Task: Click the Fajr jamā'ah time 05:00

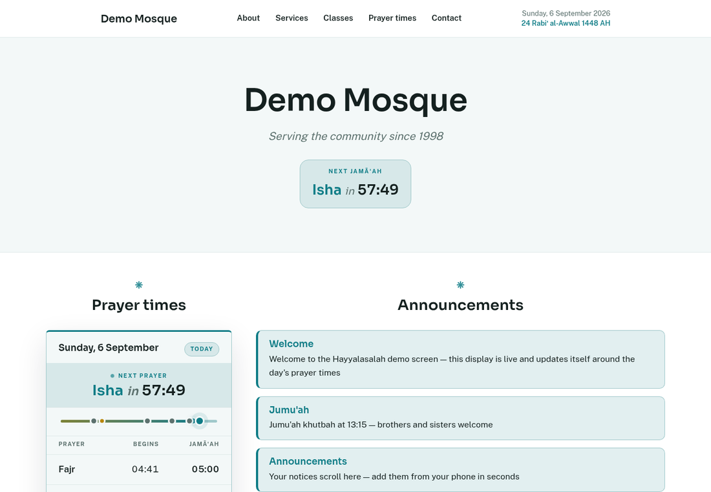Action: click(206, 469)
